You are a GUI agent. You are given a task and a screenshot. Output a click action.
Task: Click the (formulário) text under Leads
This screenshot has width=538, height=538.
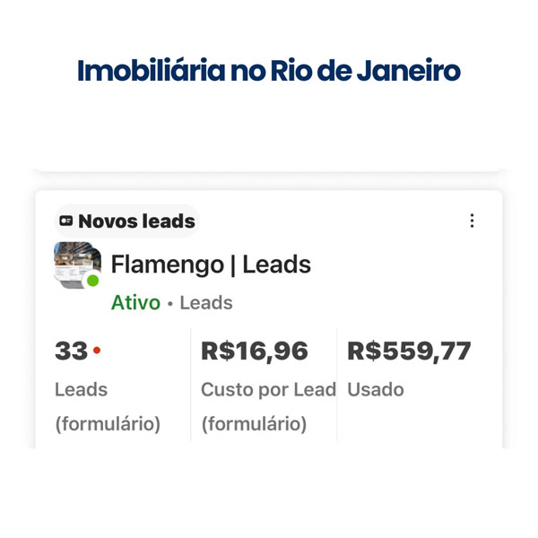[x=108, y=423]
